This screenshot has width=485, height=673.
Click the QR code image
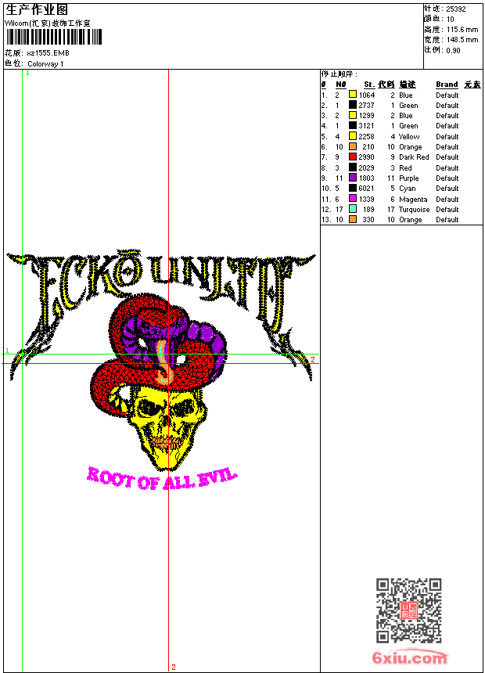point(409,610)
